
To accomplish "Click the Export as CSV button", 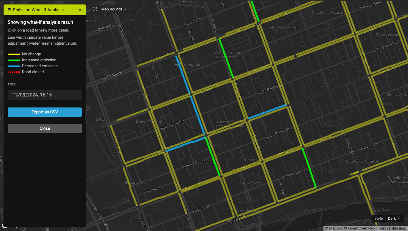I will click(x=45, y=112).
